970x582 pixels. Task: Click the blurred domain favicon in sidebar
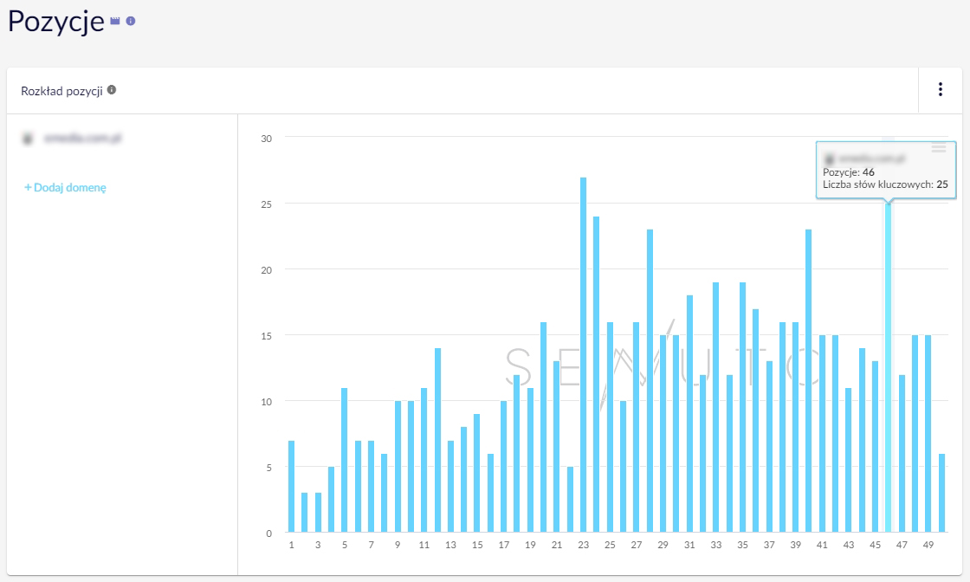[28, 138]
